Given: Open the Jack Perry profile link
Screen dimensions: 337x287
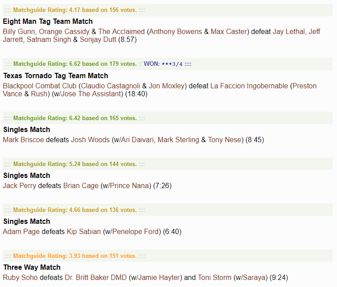Looking at the screenshot, I should 19,186.
